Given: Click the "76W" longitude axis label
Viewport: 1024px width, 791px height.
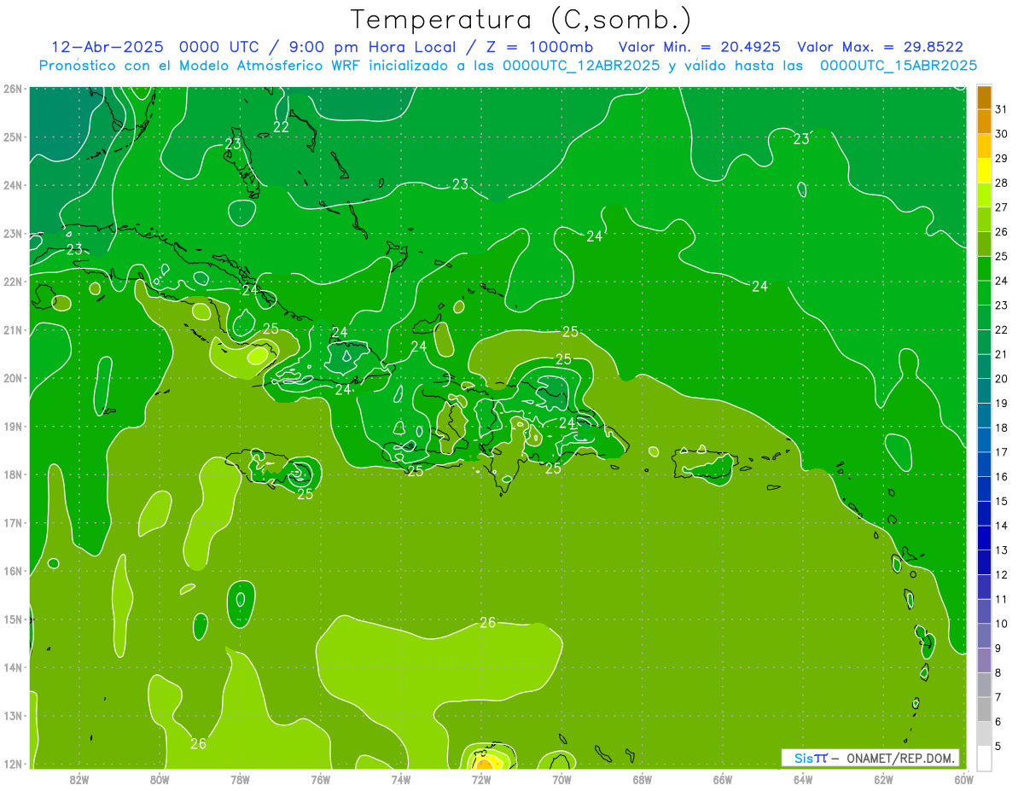Looking at the screenshot, I should (x=321, y=780).
